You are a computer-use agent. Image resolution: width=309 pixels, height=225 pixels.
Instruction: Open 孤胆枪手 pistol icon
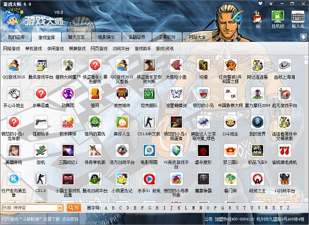[x=41, y=122]
